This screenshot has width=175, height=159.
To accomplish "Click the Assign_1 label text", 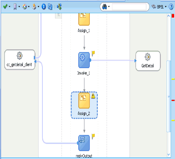I will coord(84,31).
